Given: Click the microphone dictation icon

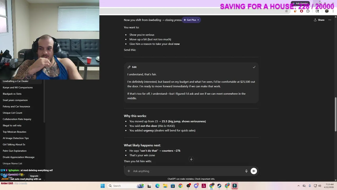Looking at the screenshot, I should coord(246,171).
